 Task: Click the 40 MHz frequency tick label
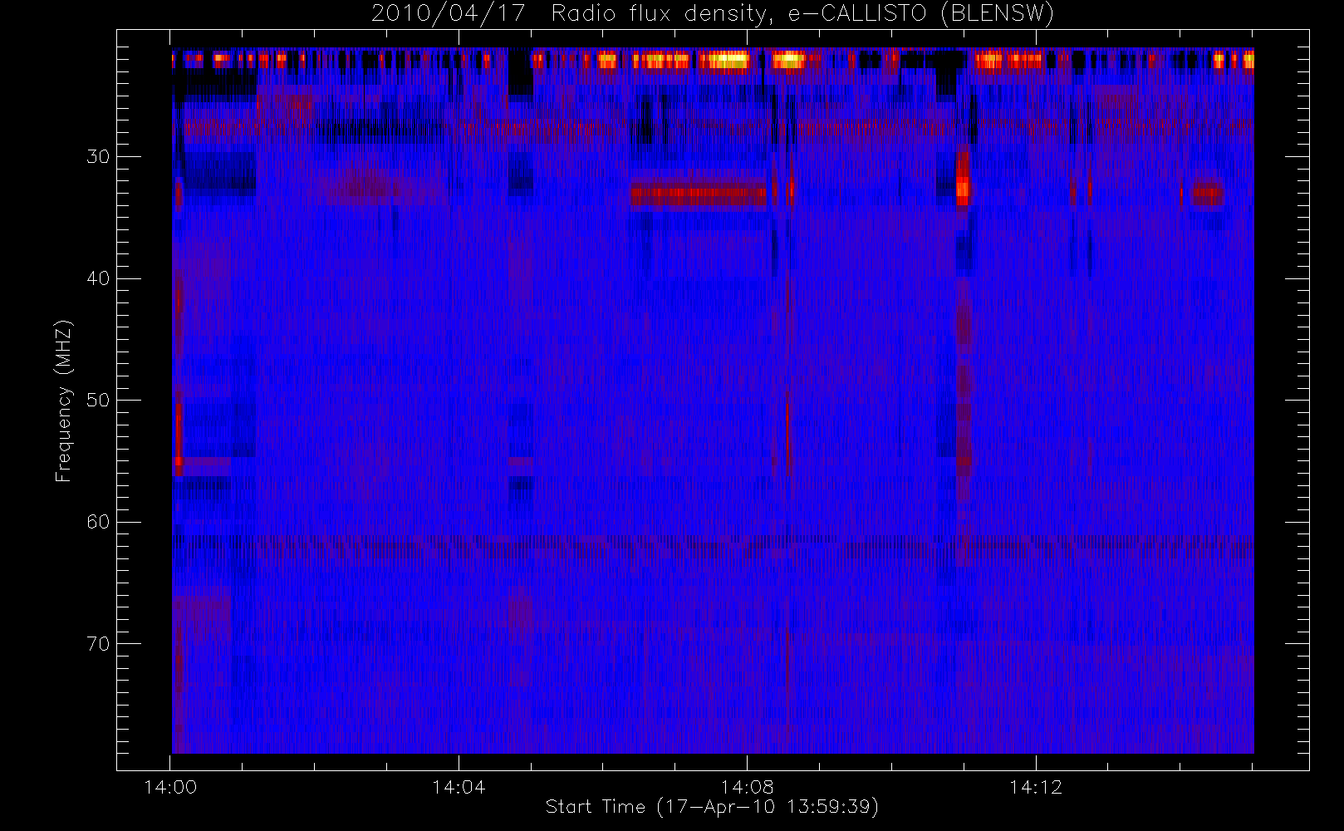[x=98, y=278]
